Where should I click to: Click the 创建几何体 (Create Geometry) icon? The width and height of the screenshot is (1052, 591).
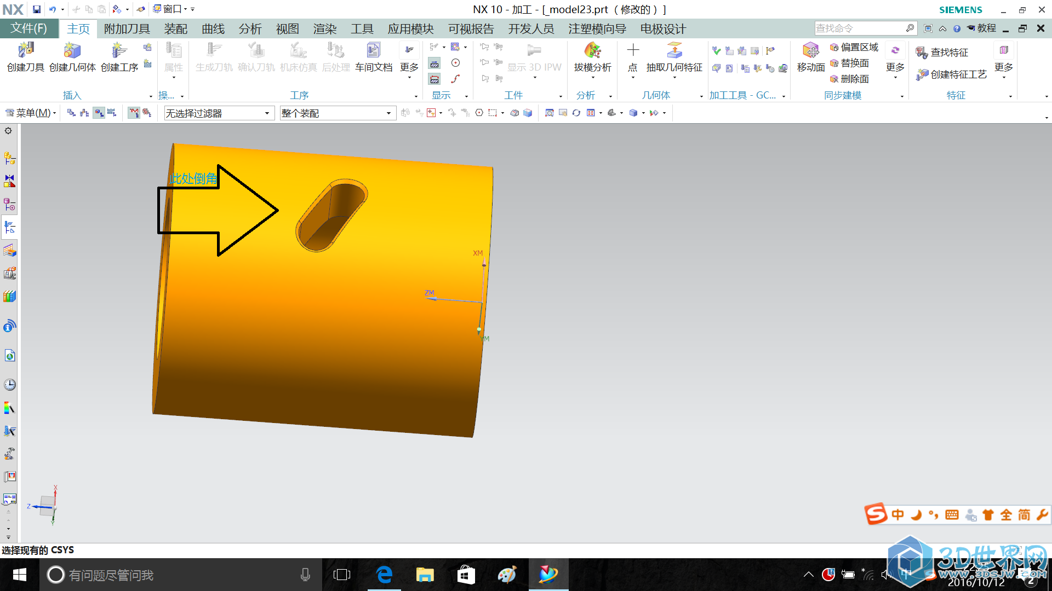click(72, 57)
